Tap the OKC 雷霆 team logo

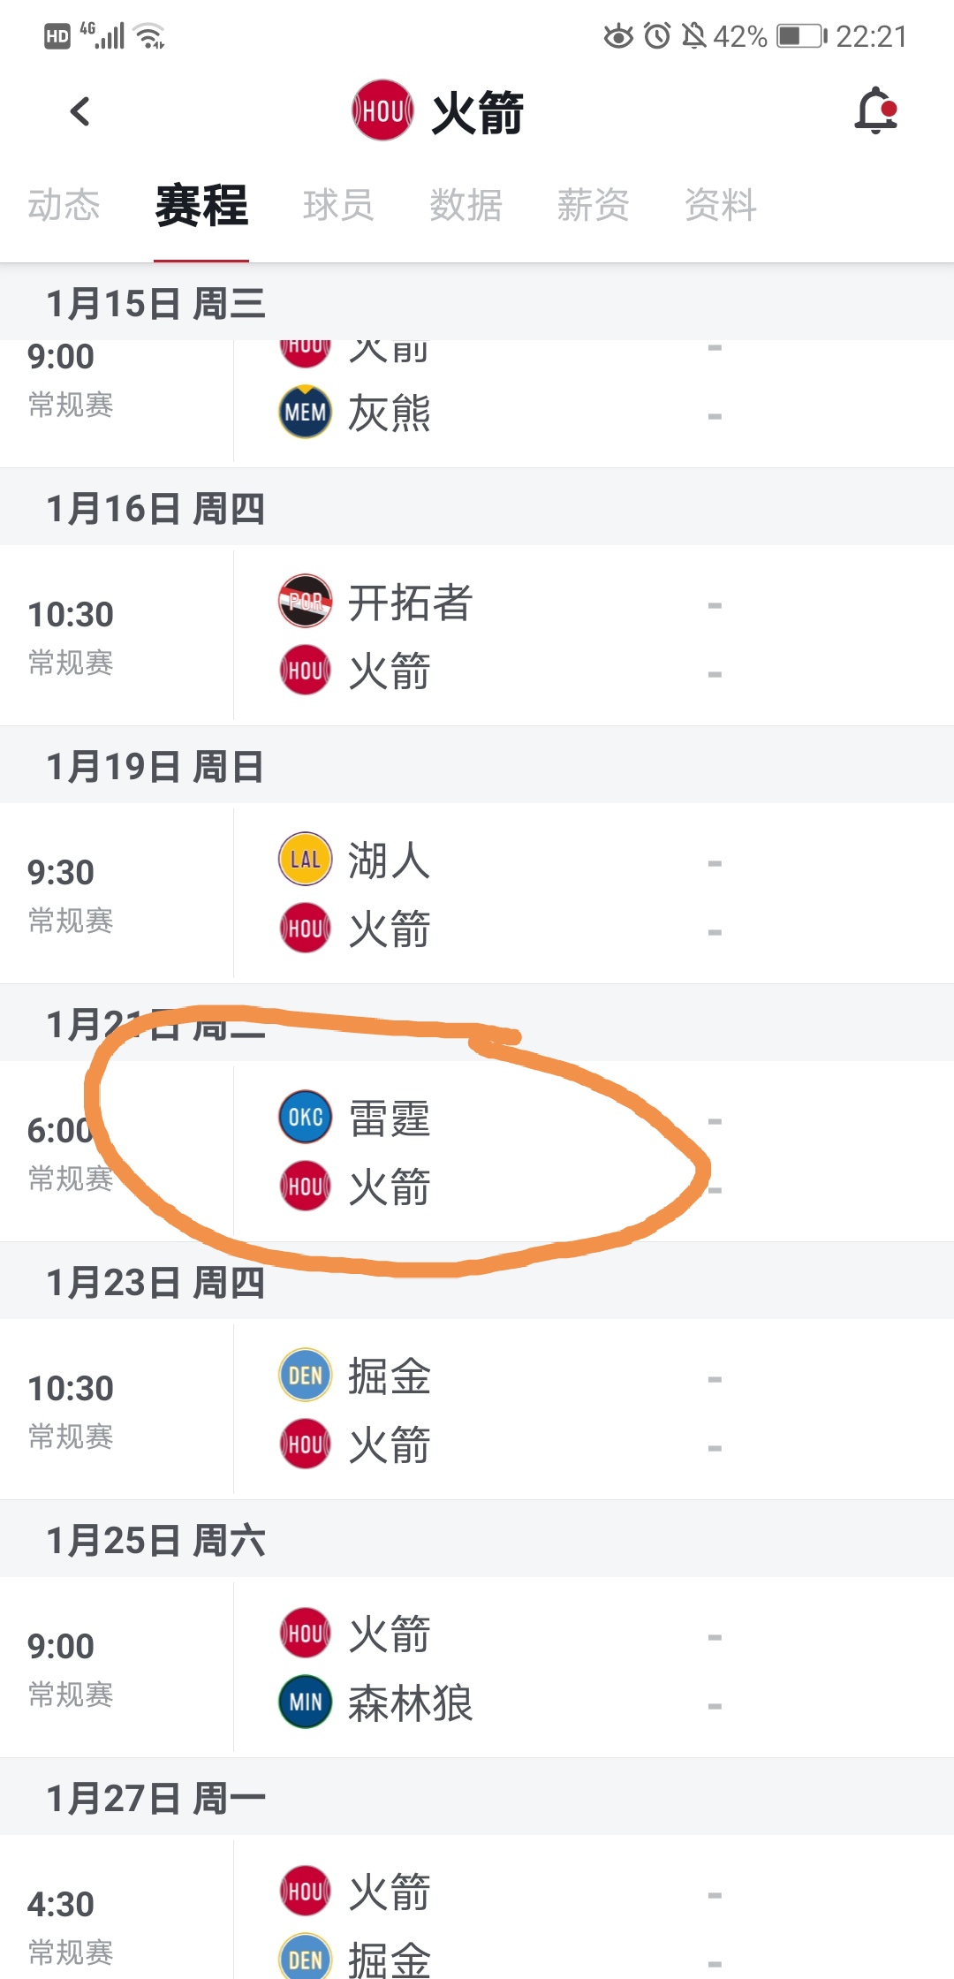point(306,1117)
